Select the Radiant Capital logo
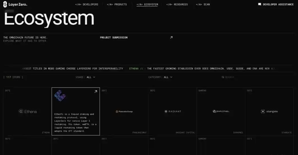Image resolution: width=298 pixels, height=155 pixels. click(x=173, y=112)
